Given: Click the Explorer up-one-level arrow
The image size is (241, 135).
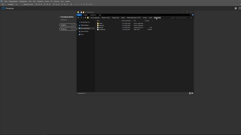Looking at the screenshot, I should (x=85, y=18).
